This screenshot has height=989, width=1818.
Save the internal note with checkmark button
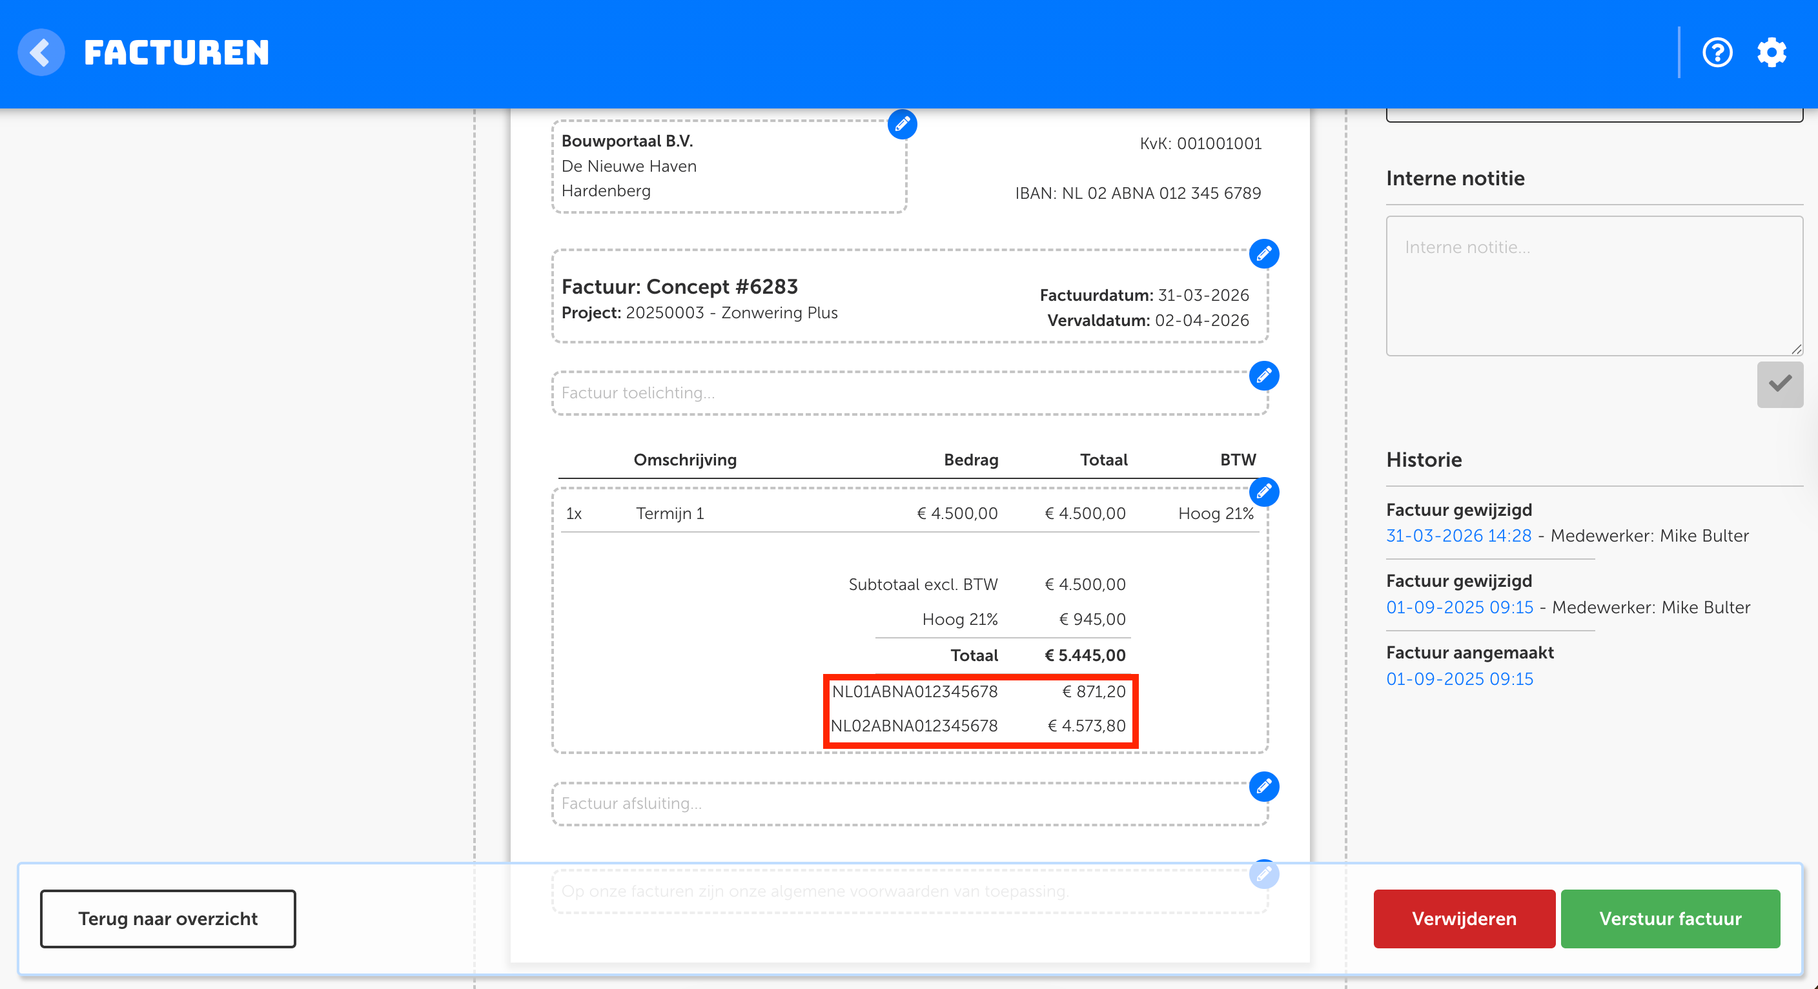[1780, 384]
